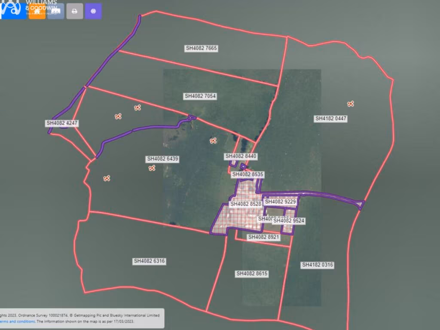Click the orange toolbar button

37,11
